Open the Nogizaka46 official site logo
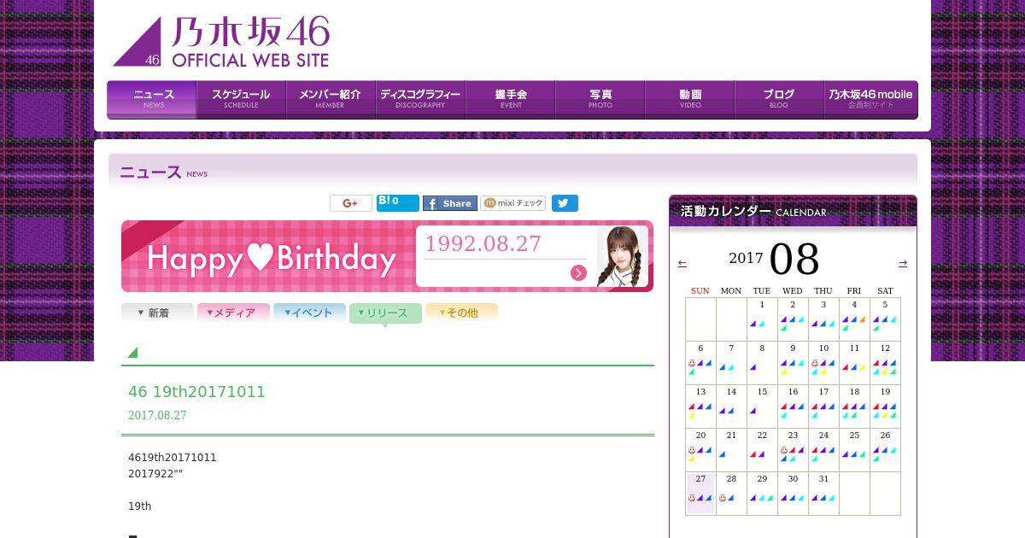1025x538 pixels. coord(221,42)
